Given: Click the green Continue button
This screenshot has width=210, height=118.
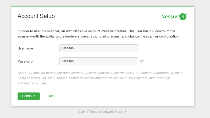Looking at the screenshot, I should [x=29, y=96].
